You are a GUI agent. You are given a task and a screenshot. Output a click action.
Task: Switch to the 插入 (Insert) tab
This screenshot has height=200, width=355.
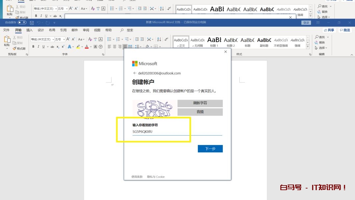point(30,30)
